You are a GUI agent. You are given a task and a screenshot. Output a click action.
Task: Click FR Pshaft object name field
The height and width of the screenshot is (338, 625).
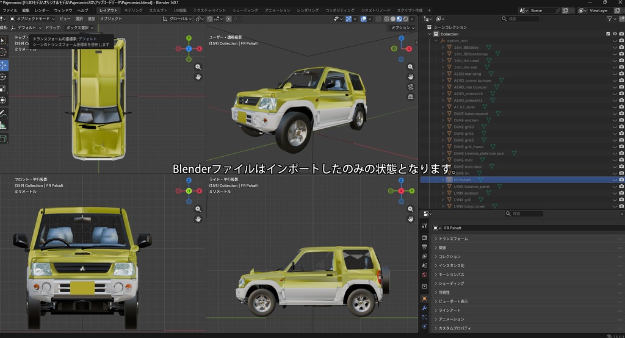(532, 228)
